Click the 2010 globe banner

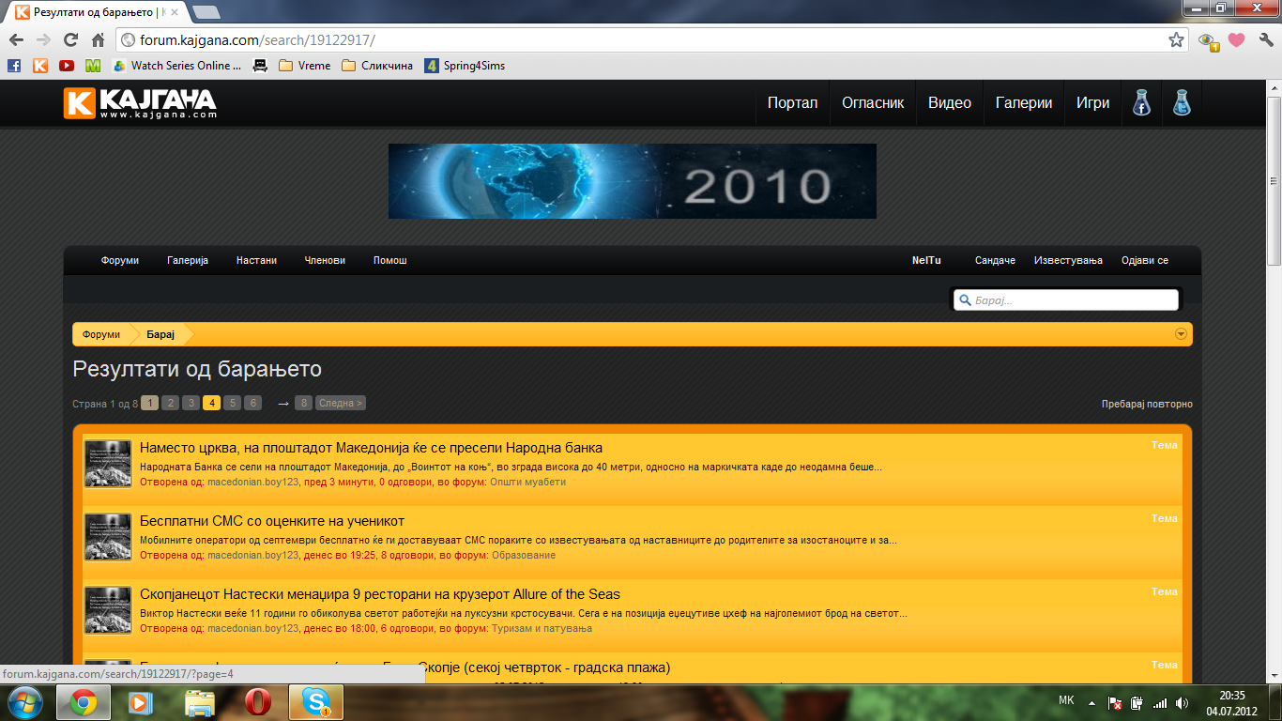click(x=632, y=181)
